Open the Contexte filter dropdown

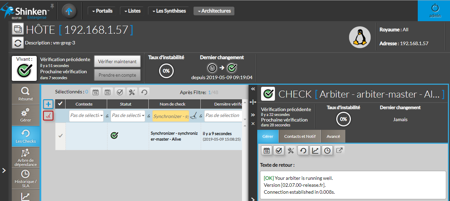pos(86,116)
